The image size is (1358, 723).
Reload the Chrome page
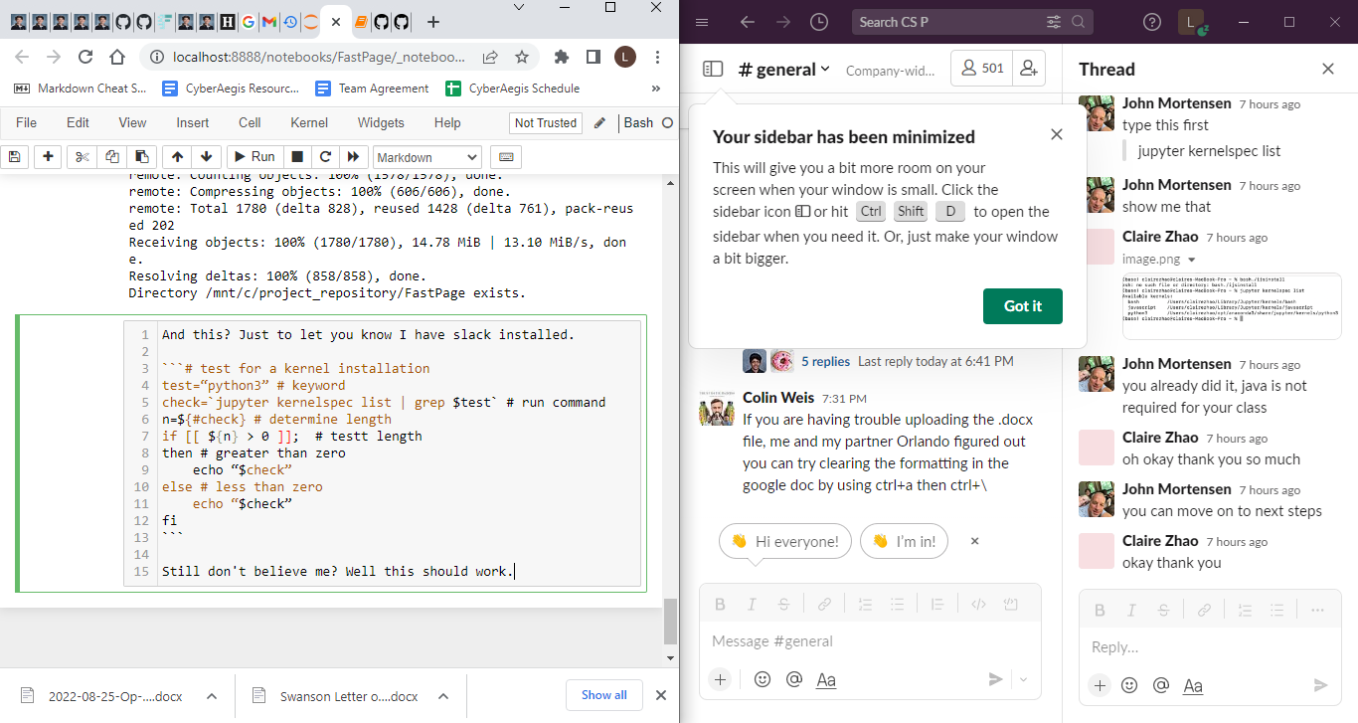(85, 57)
